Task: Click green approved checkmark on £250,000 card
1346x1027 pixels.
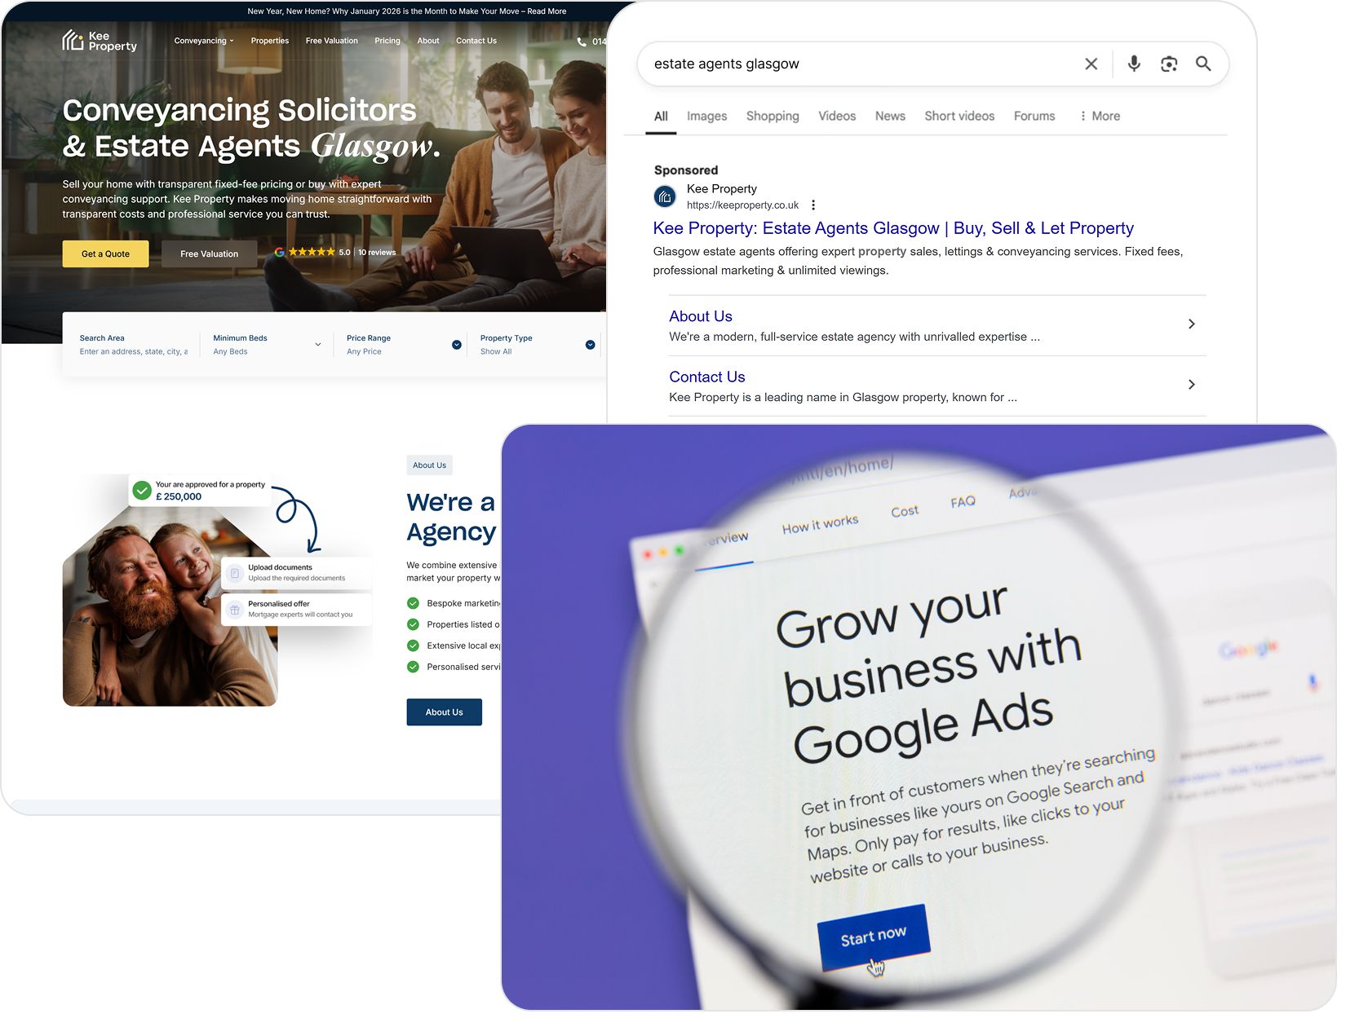Action: click(142, 490)
